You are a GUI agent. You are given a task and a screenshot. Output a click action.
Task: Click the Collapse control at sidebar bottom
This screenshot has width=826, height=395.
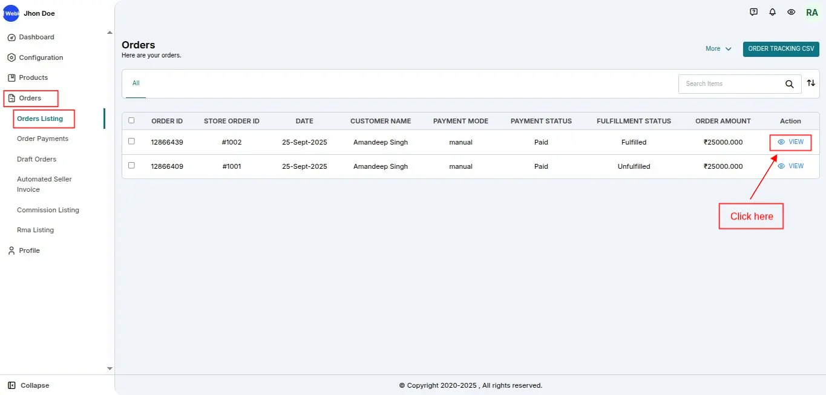pos(29,385)
